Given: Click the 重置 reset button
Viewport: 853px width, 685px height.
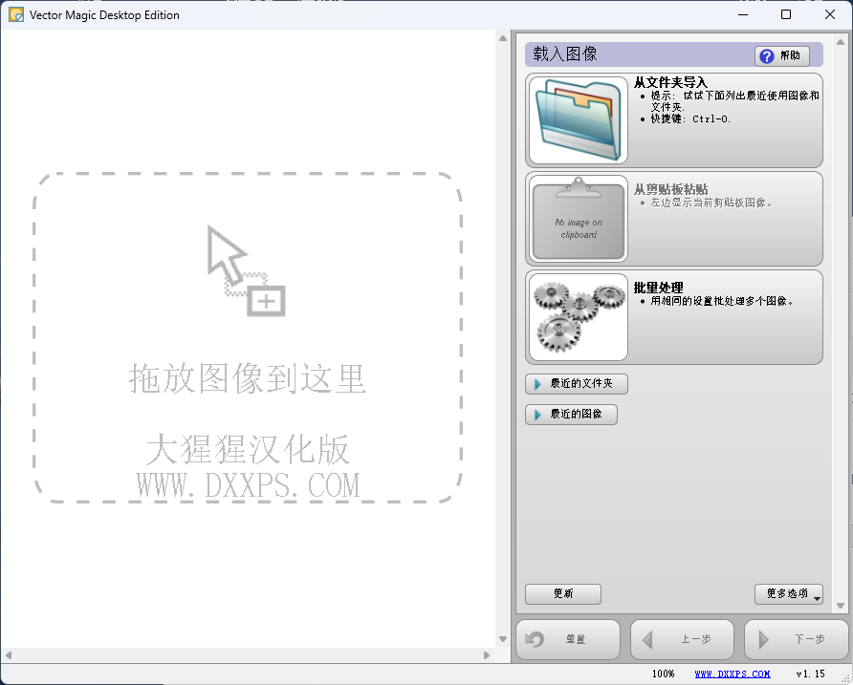Looking at the screenshot, I should (568, 639).
